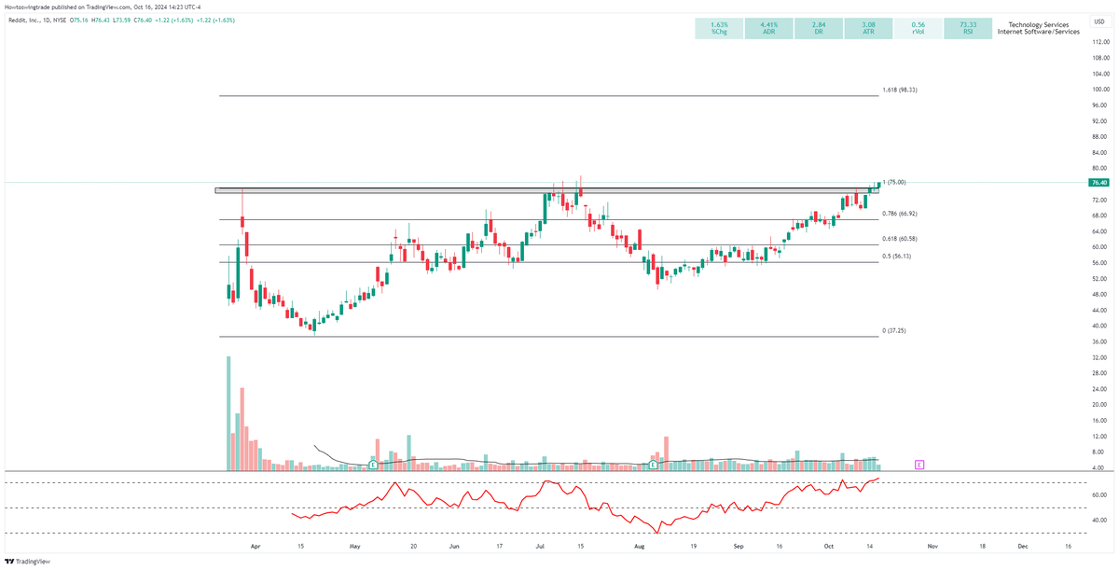Click the 36.00 price axis label

(x=1098, y=341)
